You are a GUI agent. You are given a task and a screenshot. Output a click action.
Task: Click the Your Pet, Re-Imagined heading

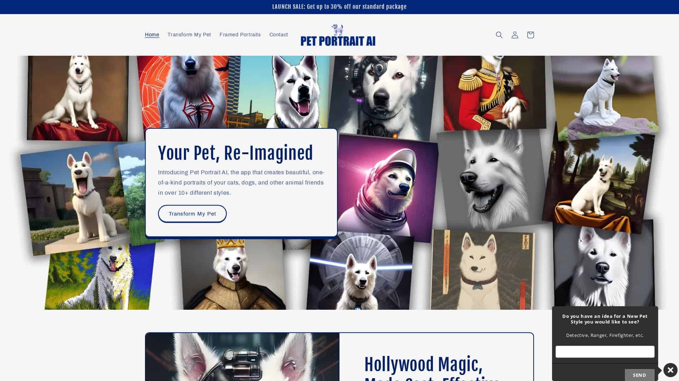pos(236,153)
